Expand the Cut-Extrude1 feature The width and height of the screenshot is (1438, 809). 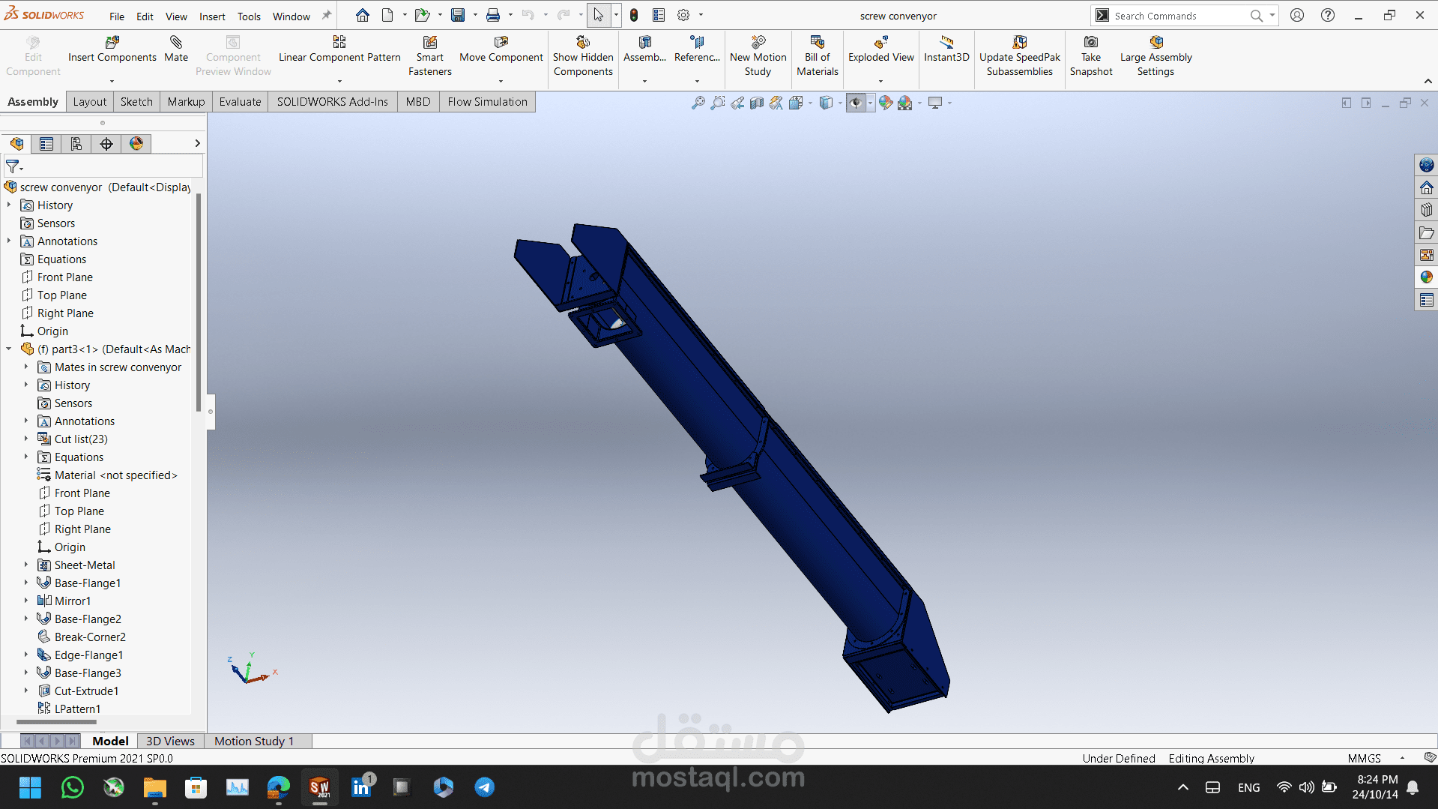(x=26, y=691)
